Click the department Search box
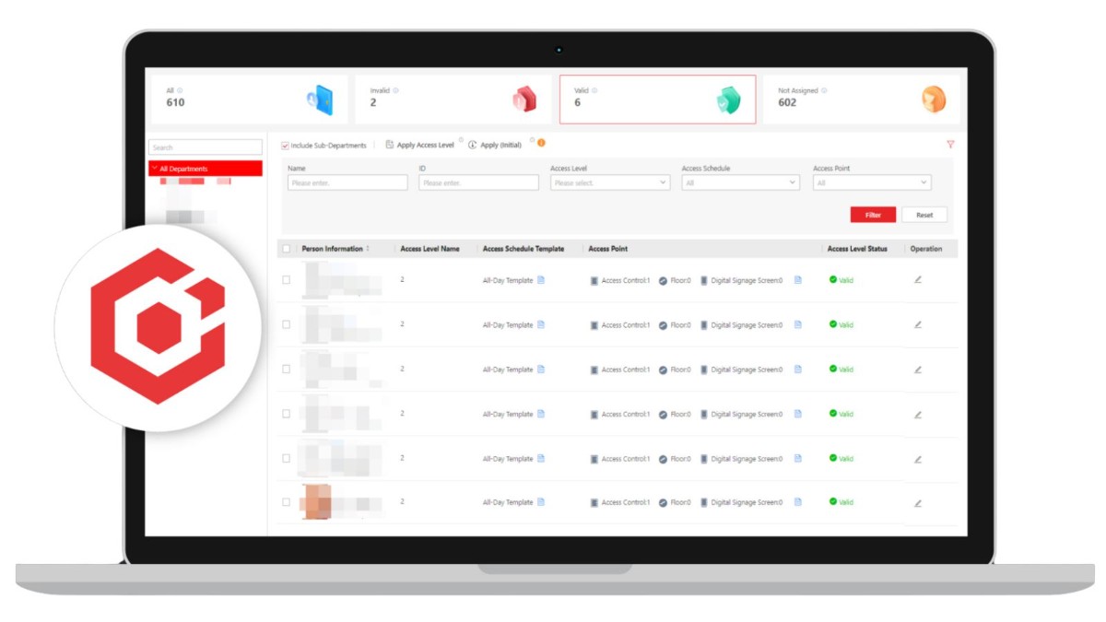This screenshot has height=622, width=1106. click(206, 147)
